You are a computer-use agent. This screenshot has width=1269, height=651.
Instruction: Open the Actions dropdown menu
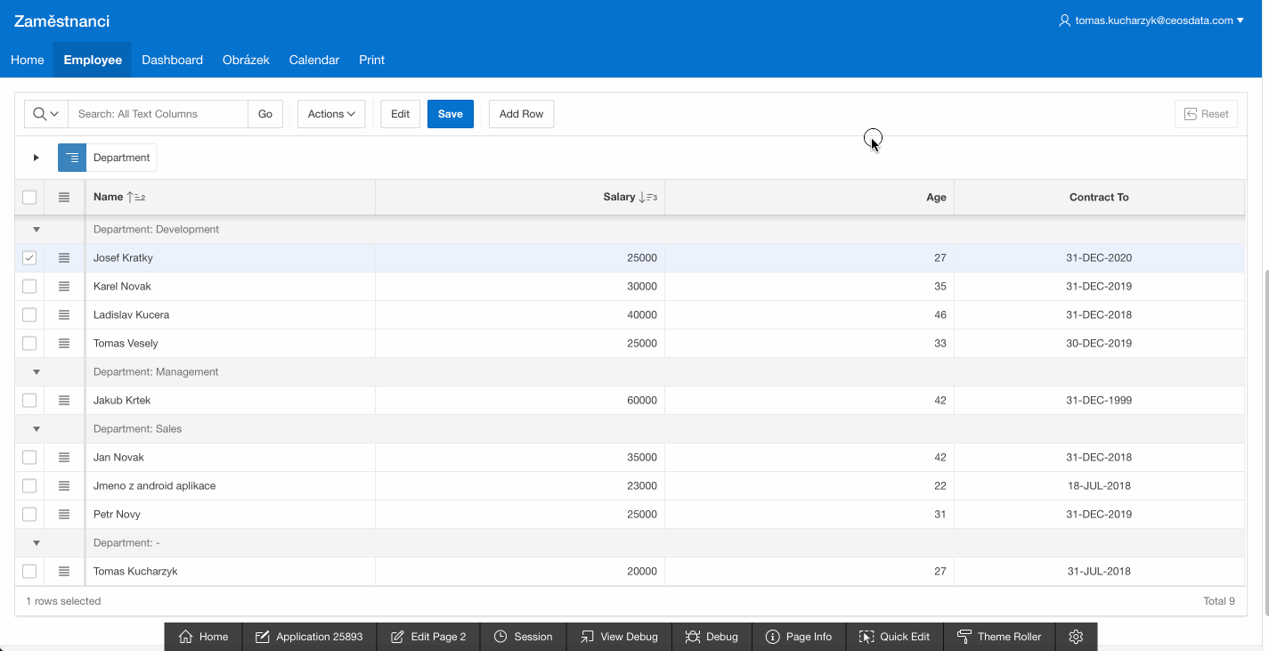(331, 114)
